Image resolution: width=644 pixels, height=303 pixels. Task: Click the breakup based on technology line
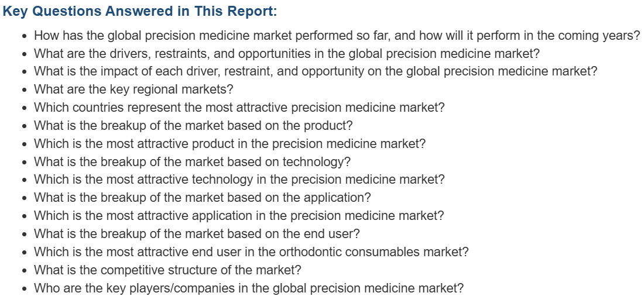[192, 162]
